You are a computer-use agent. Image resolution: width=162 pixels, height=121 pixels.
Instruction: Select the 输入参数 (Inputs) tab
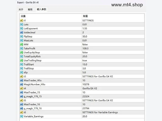tap(42, 9)
